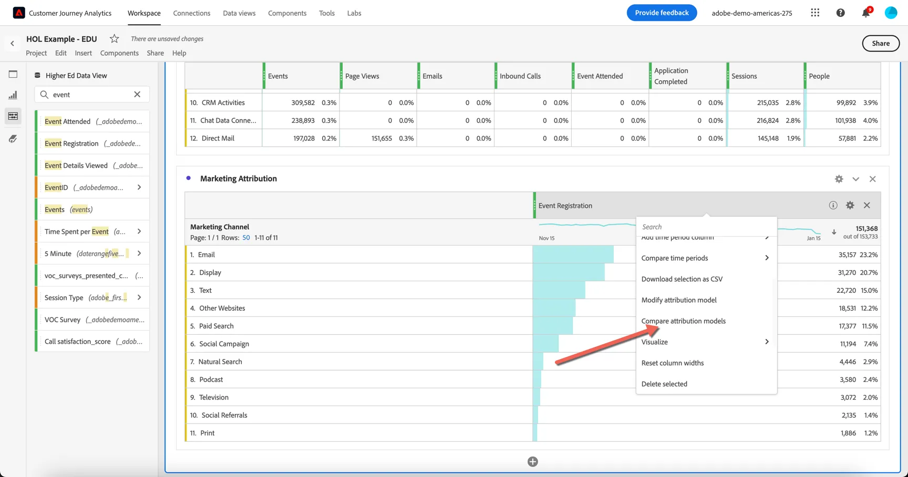The height and width of the screenshot is (477, 908).
Task: Open Marketing Attribution panel settings gear
Action: (x=839, y=179)
